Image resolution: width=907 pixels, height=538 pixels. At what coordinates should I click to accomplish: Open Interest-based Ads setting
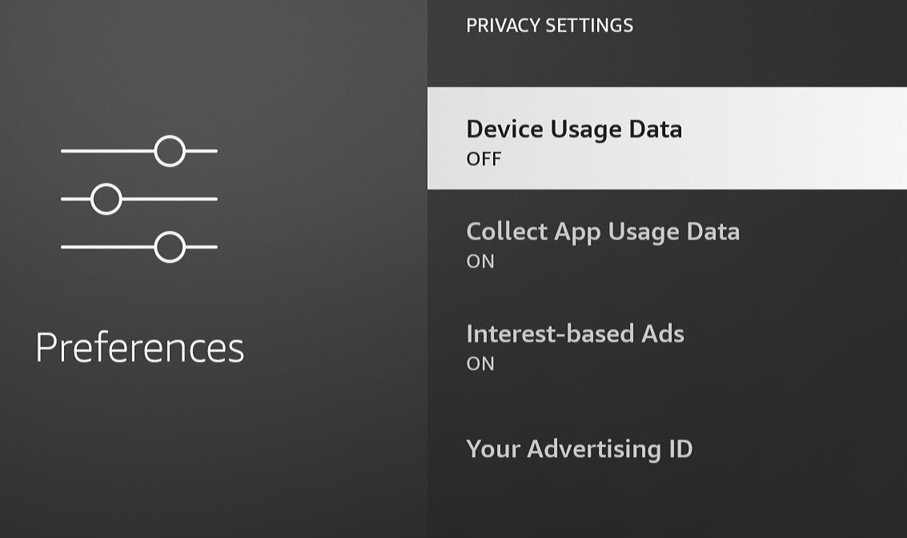[667, 347]
